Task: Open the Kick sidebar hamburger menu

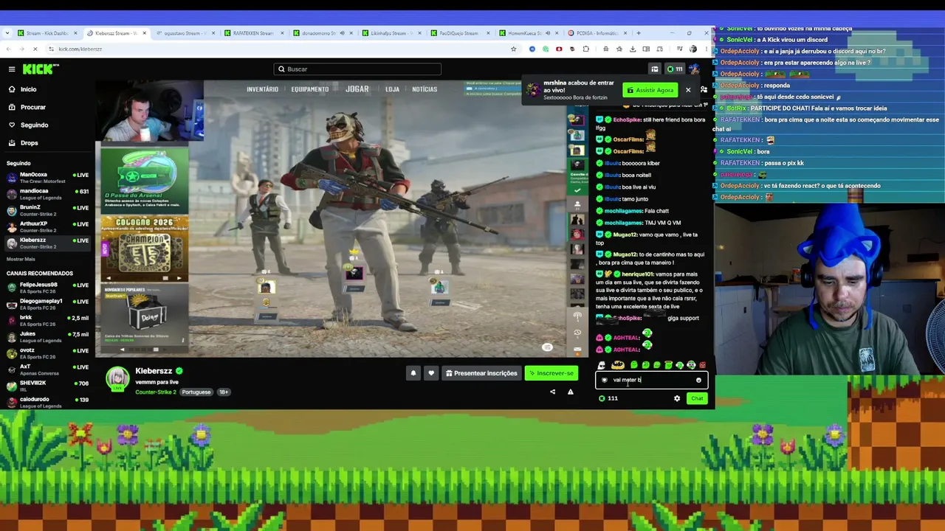Action: pos(12,69)
